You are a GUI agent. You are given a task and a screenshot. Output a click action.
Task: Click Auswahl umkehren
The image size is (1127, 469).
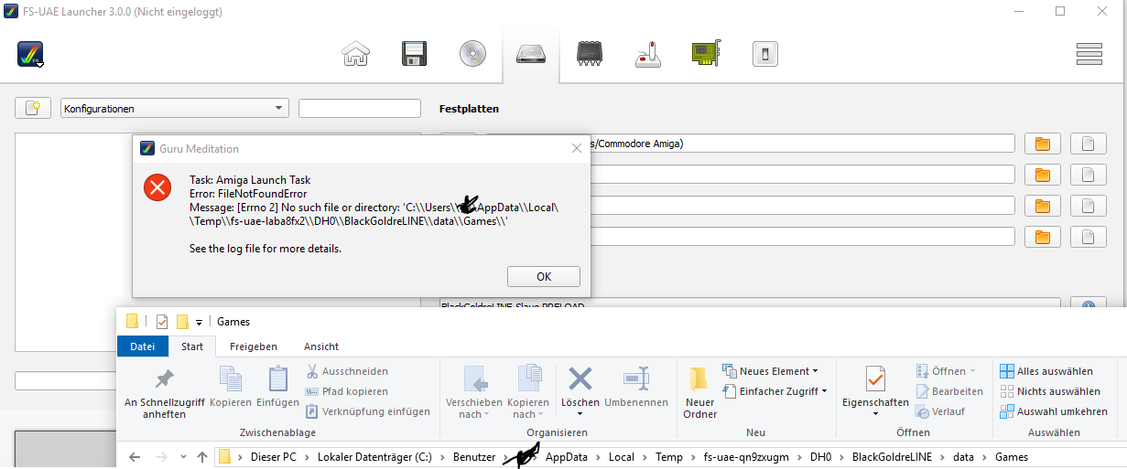1054,411
